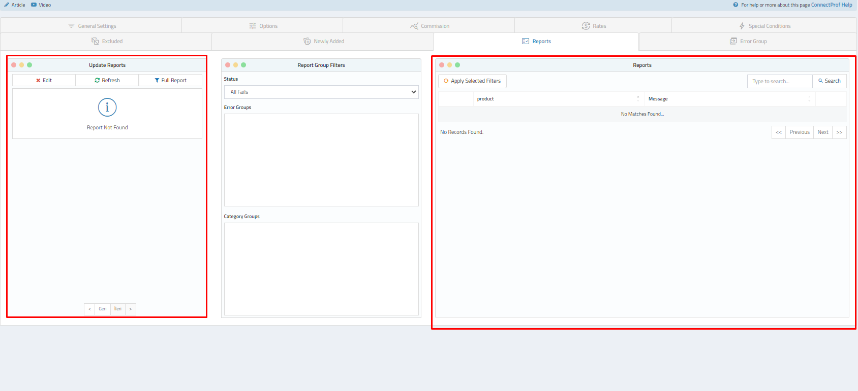Sort by the product column header
858x391 pixels.
558,99
